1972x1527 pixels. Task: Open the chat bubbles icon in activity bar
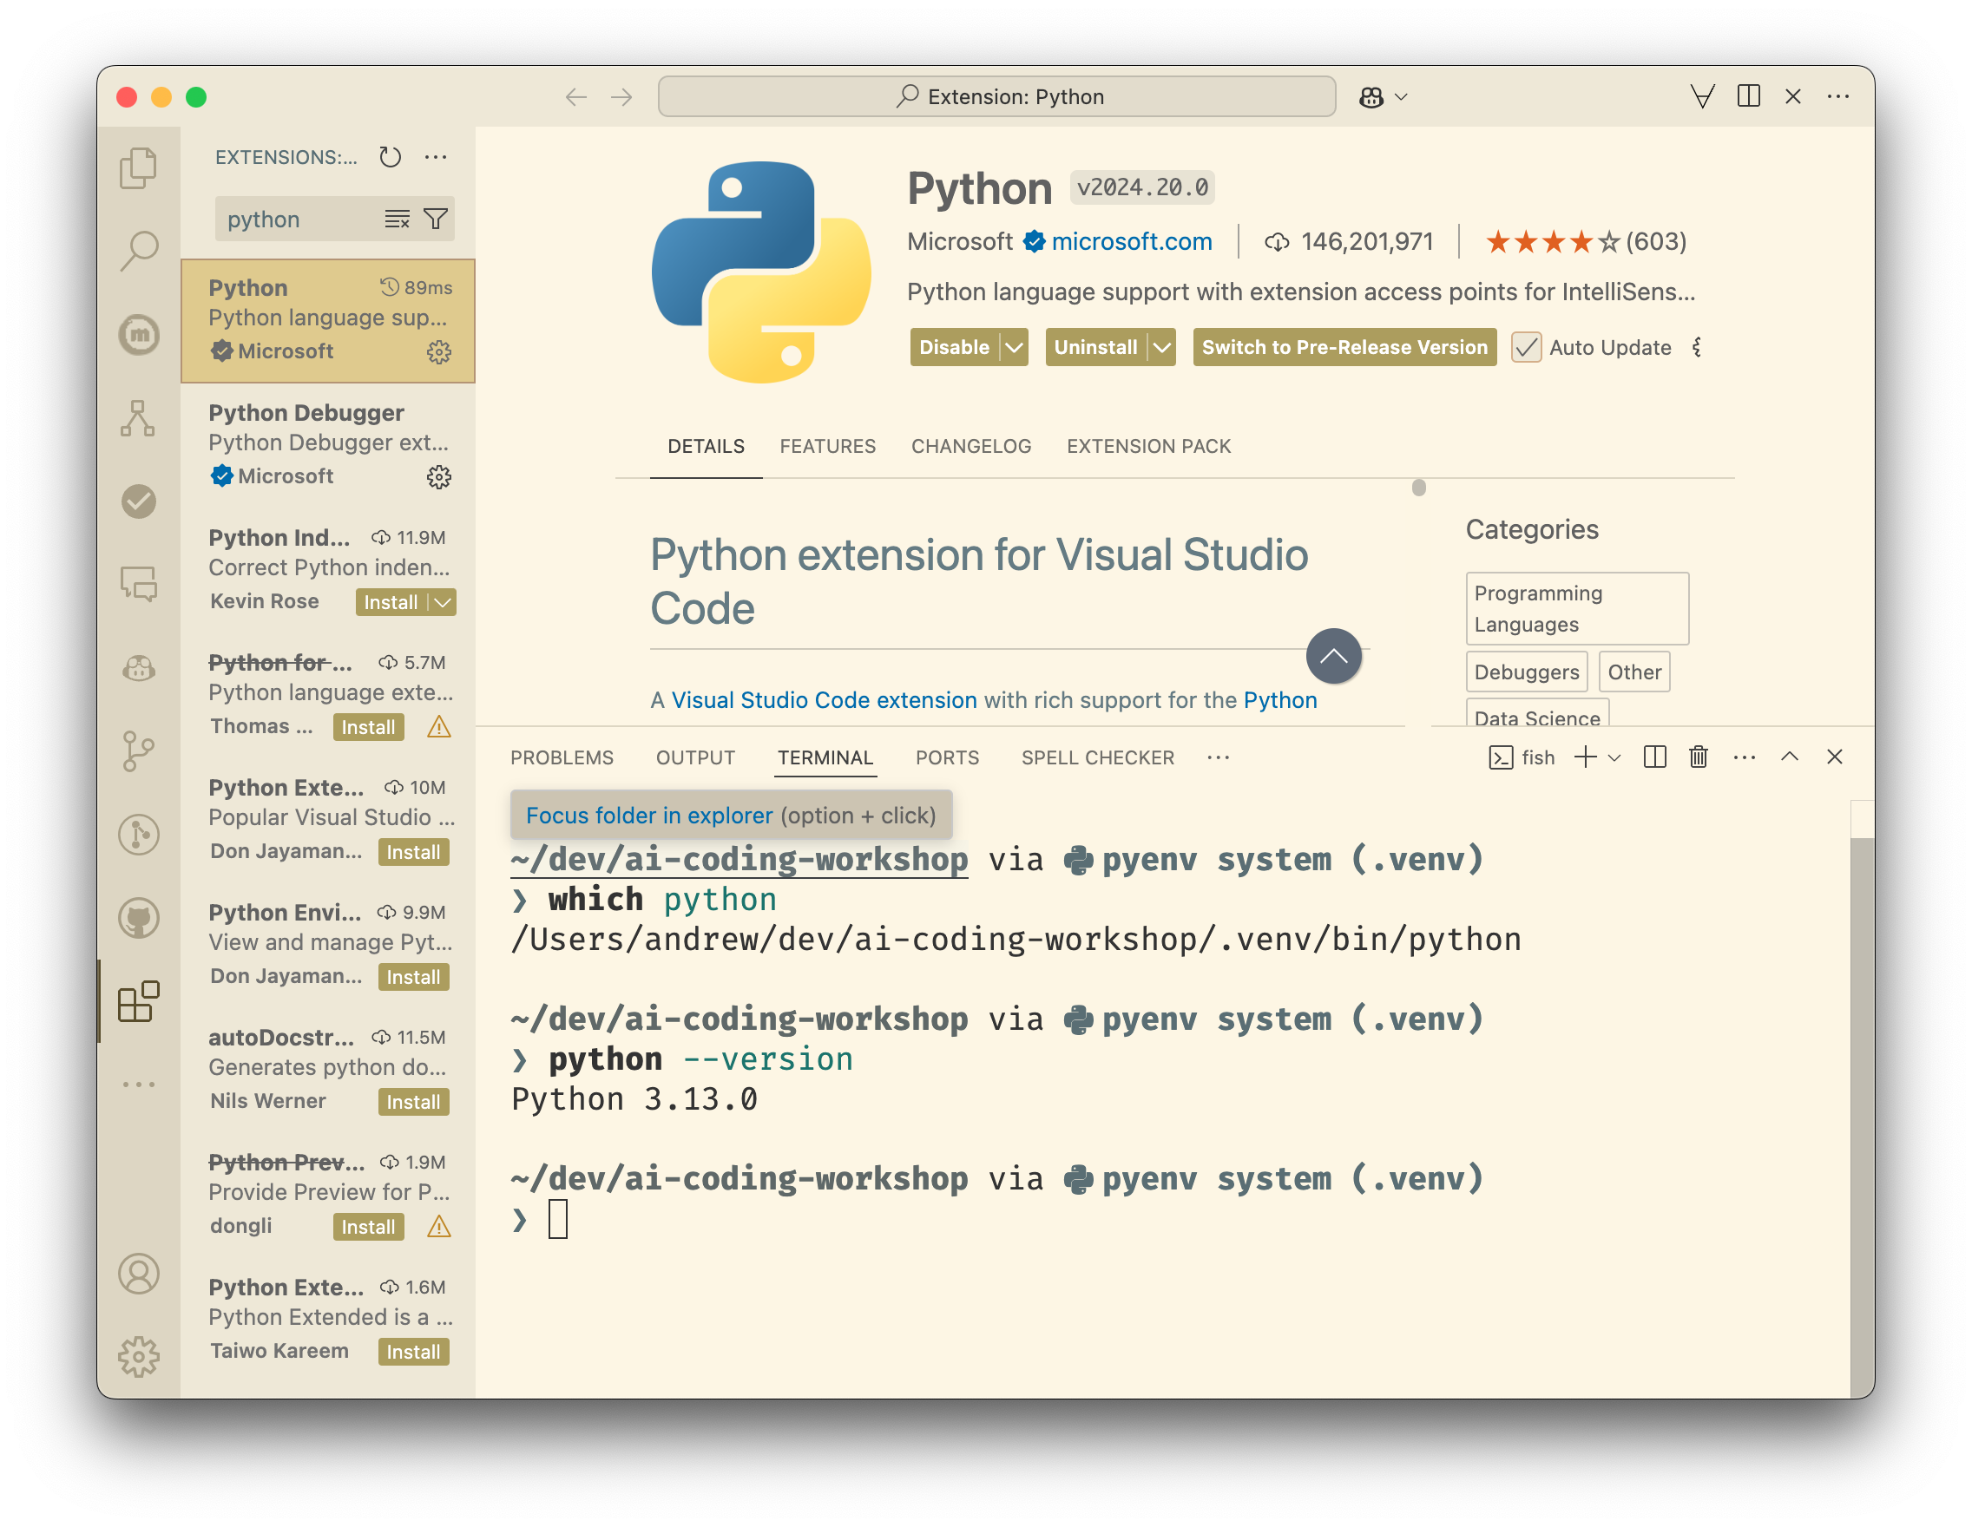click(x=138, y=584)
